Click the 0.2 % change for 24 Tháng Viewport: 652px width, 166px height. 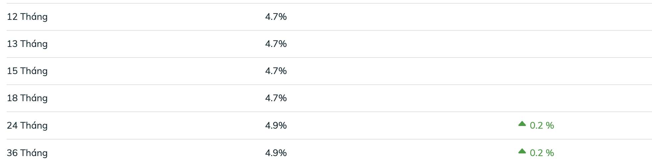click(542, 125)
